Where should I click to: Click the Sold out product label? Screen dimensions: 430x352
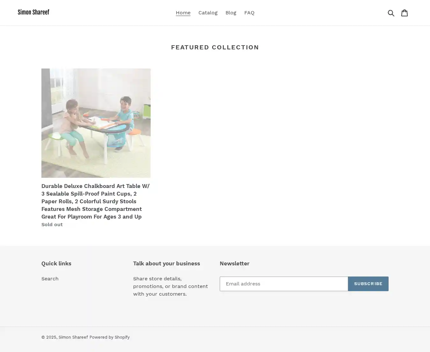(52, 225)
